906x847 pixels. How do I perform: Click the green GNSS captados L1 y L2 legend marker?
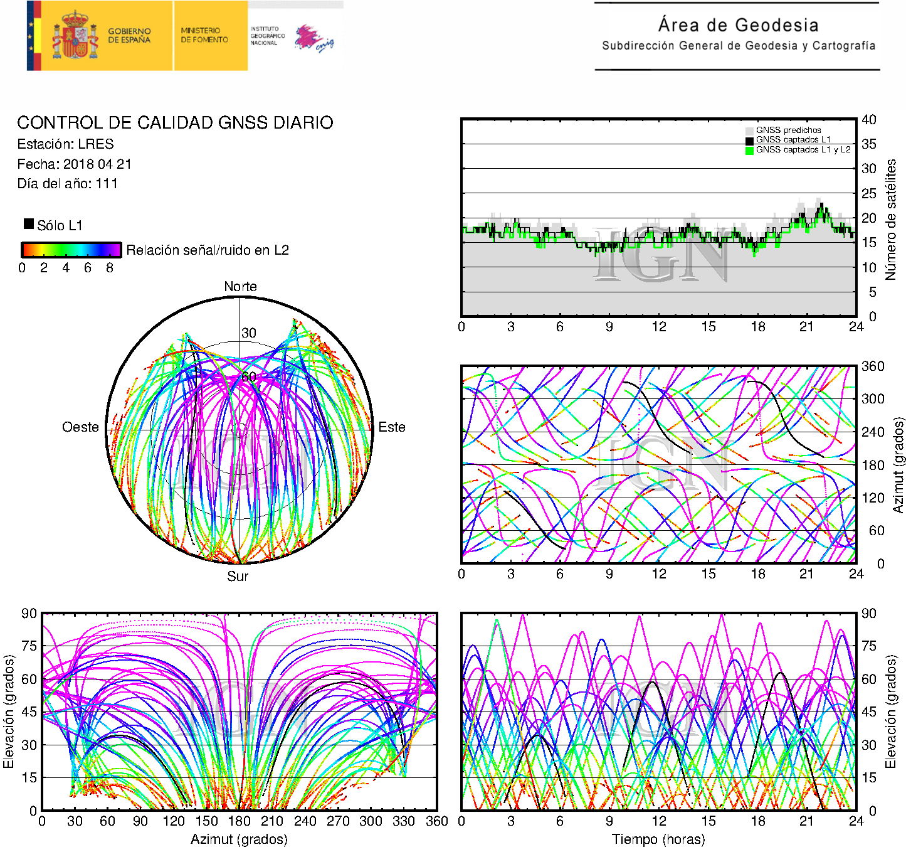tap(749, 151)
